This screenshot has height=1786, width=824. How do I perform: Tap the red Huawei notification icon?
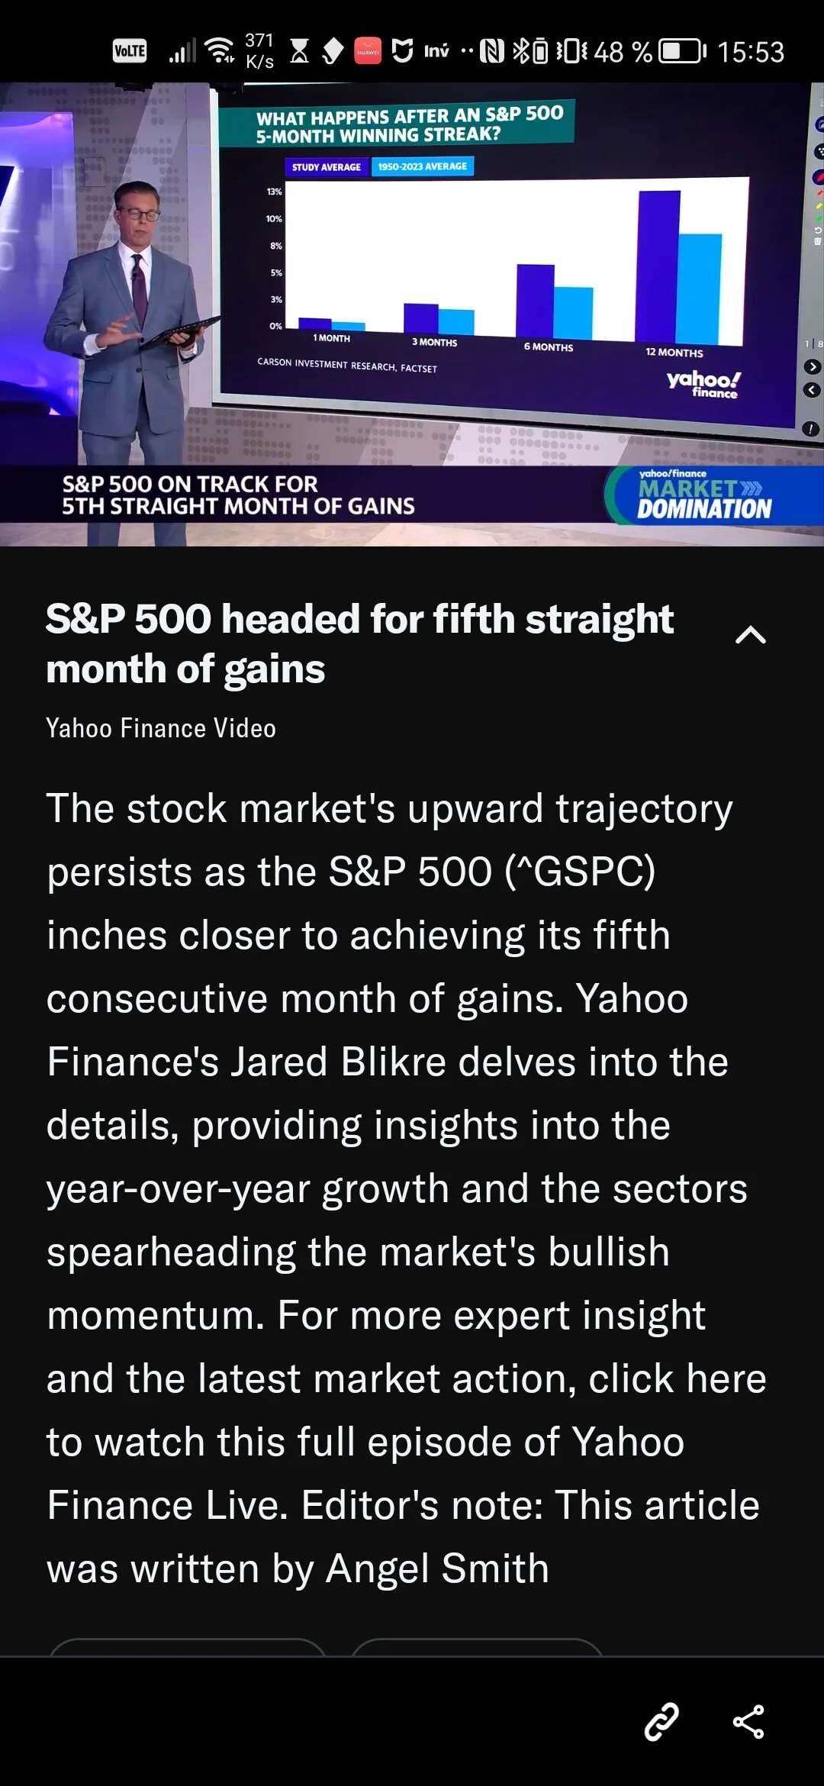pyautogui.click(x=368, y=51)
